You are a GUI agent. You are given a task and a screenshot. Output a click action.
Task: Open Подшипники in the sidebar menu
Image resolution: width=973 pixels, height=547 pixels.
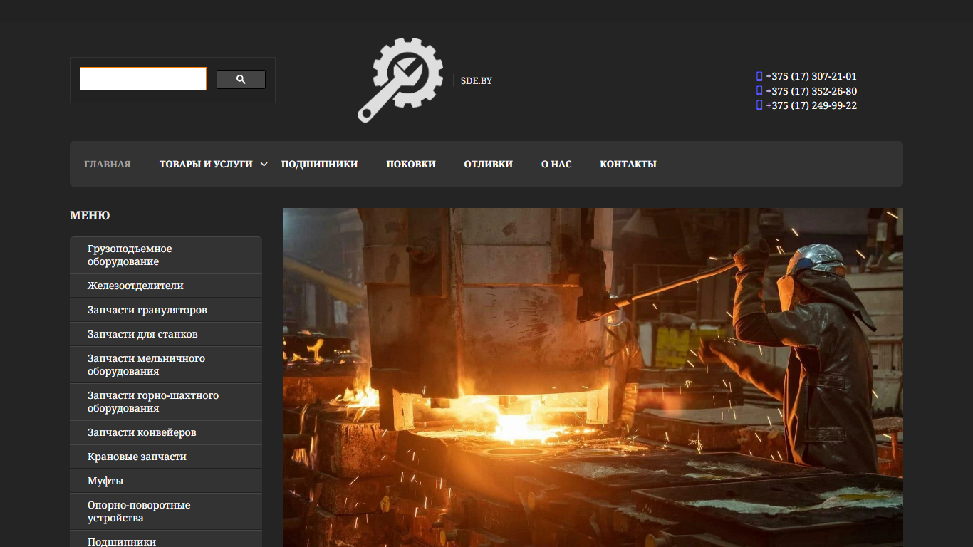coord(166,539)
